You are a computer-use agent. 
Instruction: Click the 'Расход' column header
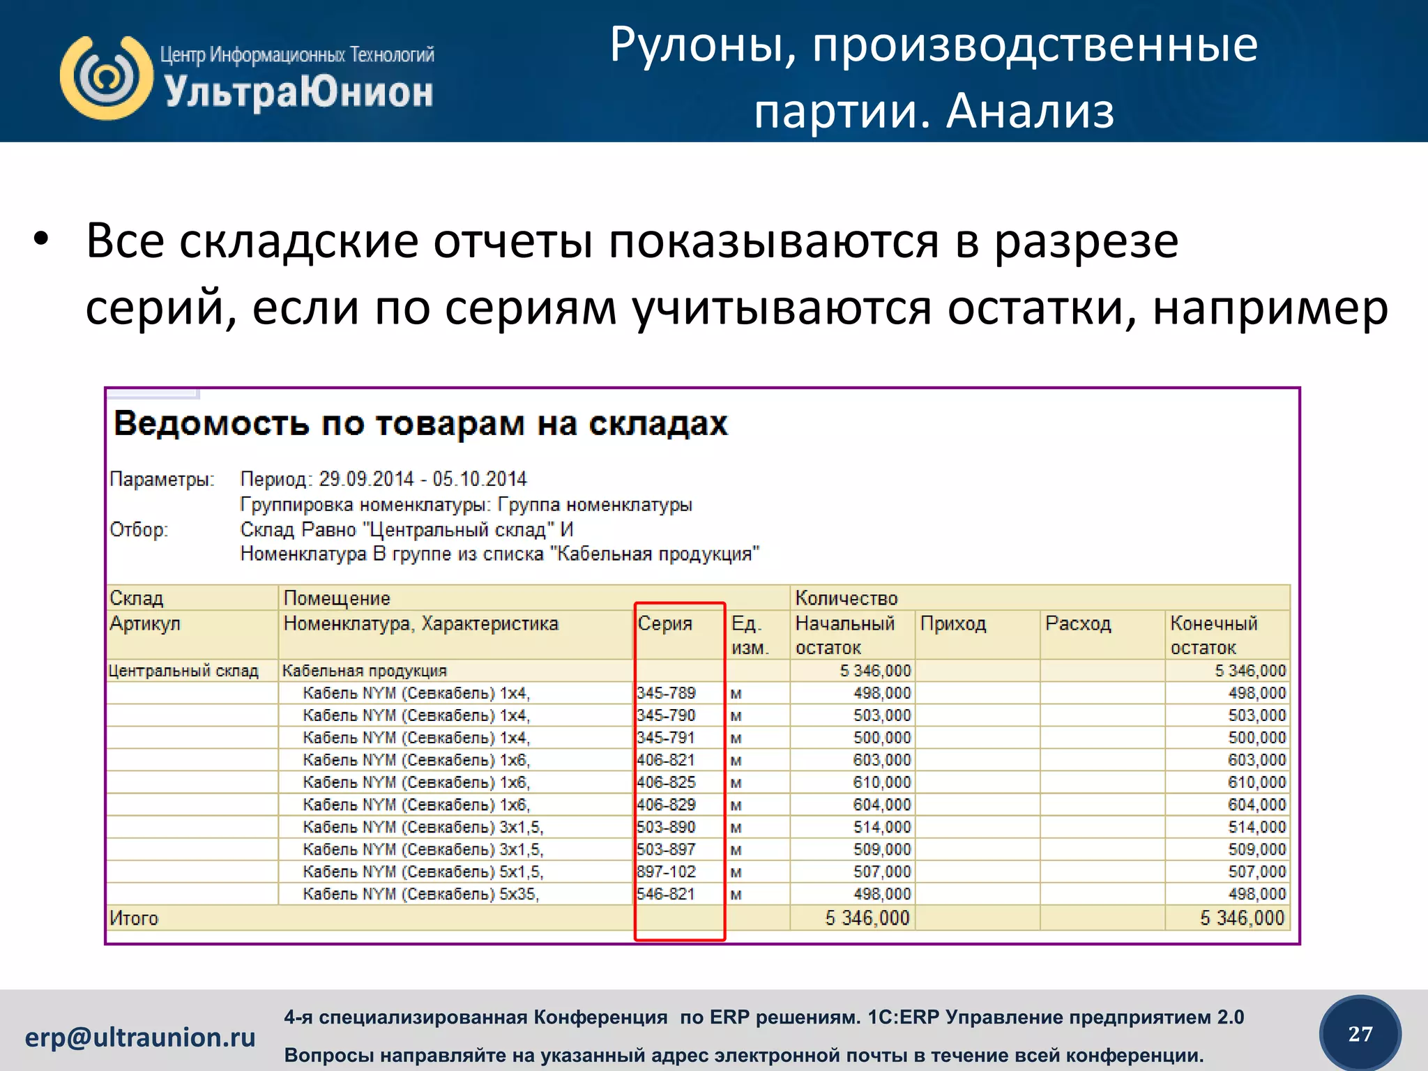tap(1078, 623)
